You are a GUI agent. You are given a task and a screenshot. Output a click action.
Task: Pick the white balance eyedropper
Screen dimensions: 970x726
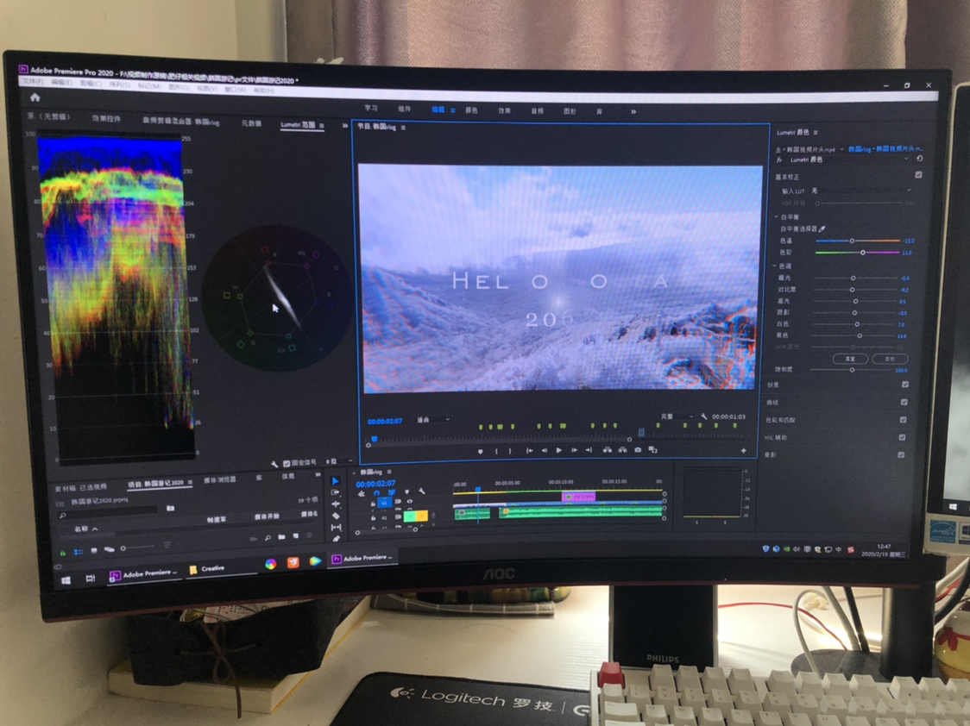[822, 229]
